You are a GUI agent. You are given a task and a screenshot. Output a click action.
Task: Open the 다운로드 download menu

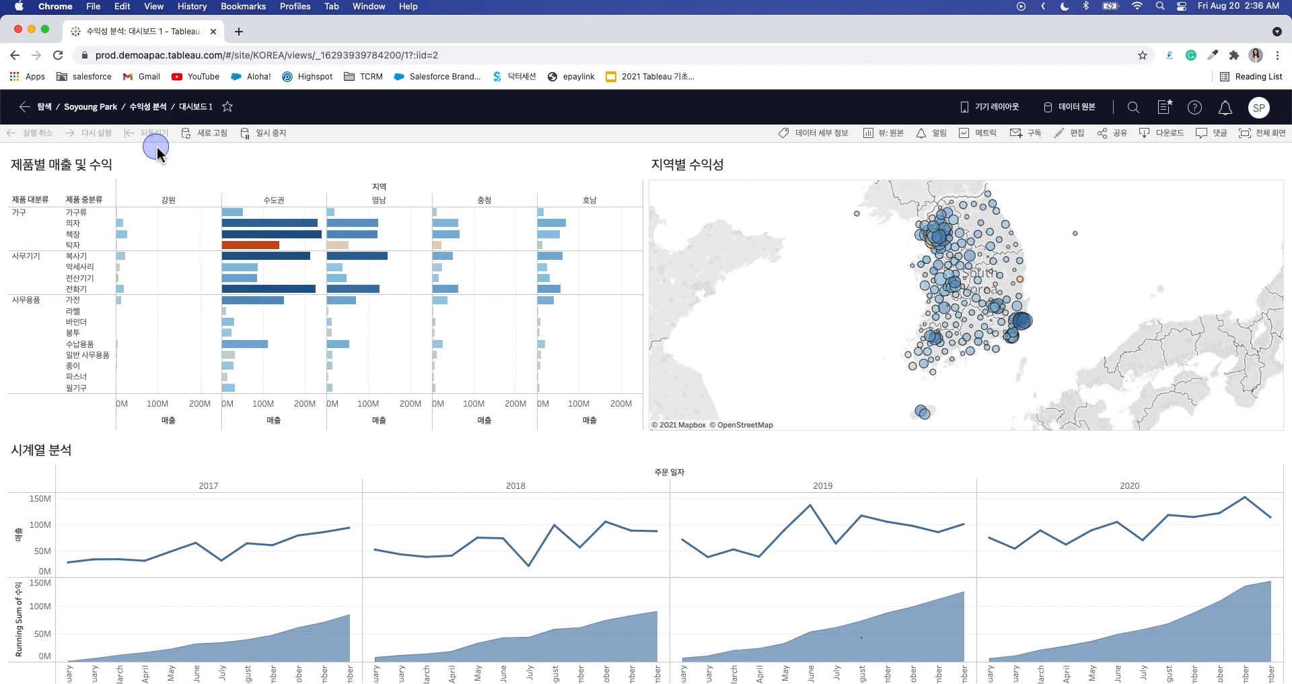(1161, 133)
